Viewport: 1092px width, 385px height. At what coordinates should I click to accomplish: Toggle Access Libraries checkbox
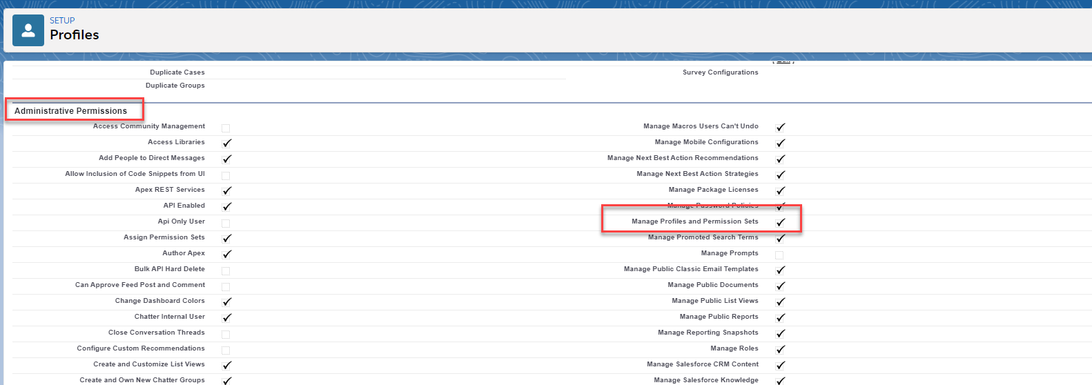(226, 143)
